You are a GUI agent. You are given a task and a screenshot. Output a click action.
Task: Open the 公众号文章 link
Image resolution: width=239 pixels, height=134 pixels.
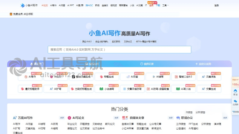155,124
